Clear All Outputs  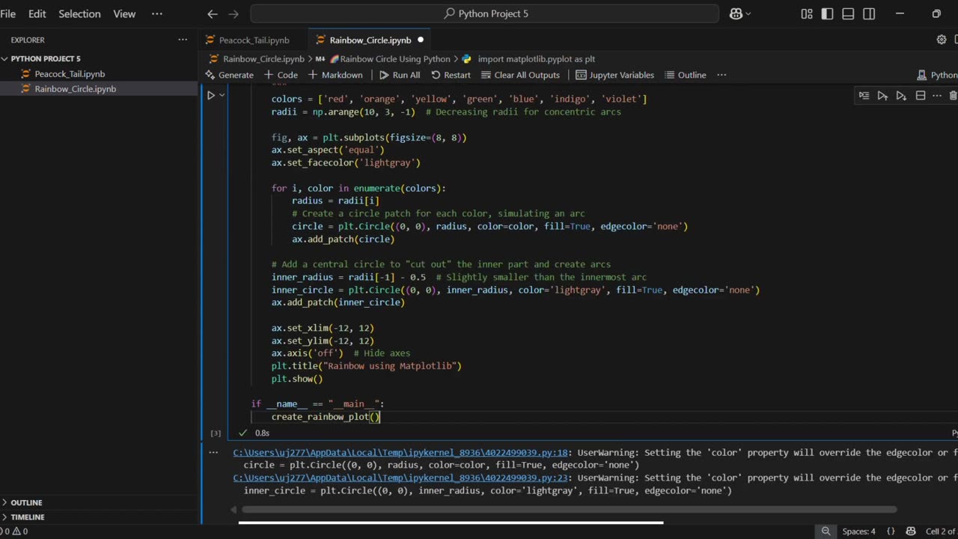520,75
